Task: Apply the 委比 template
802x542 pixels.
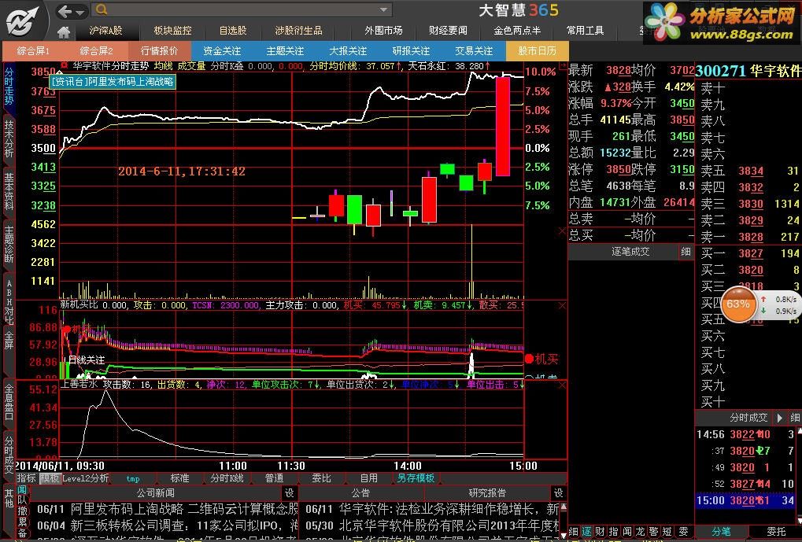Action: [322, 478]
